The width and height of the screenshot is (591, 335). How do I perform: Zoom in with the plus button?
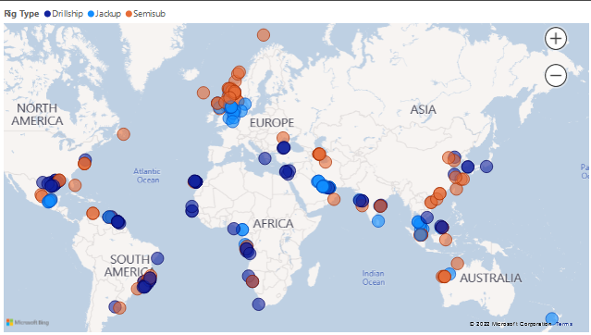[556, 39]
